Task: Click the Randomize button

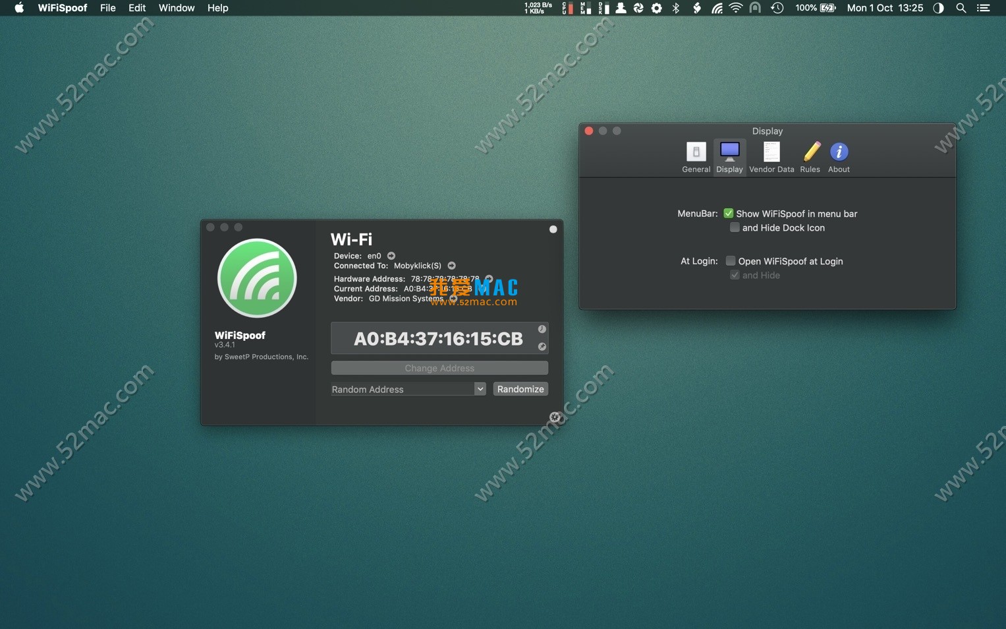Action: (x=520, y=389)
